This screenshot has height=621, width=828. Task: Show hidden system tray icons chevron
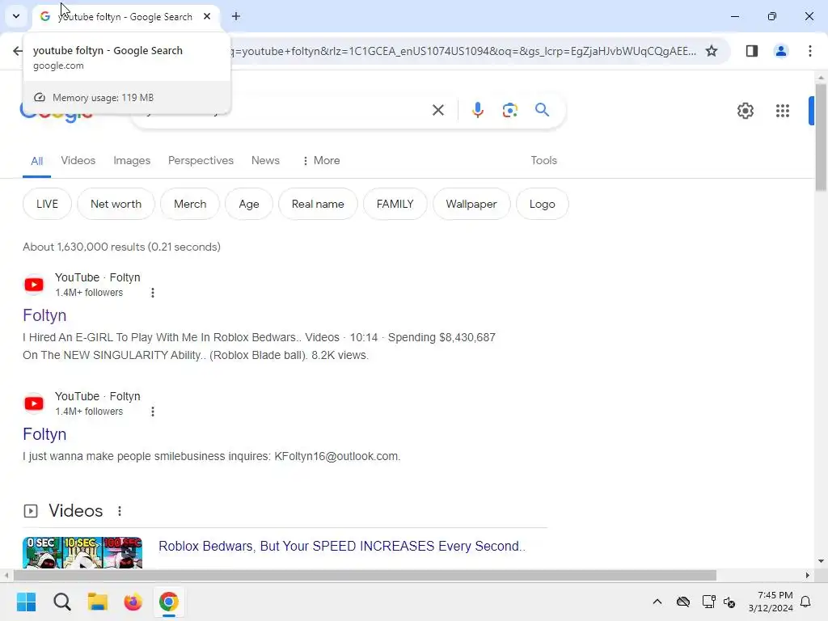(657, 602)
